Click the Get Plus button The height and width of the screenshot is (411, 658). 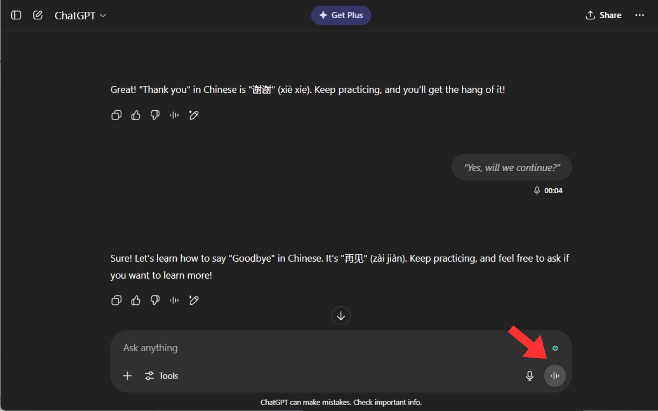click(341, 15)
